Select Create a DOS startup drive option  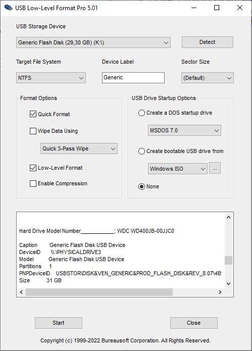click(x=141, y=113)
